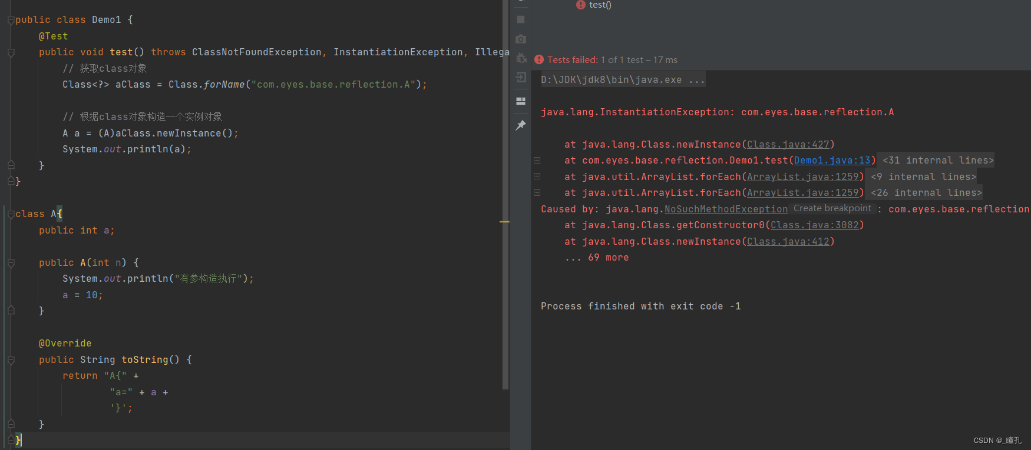Collapse the test() method fold marker

click(11, 52)
